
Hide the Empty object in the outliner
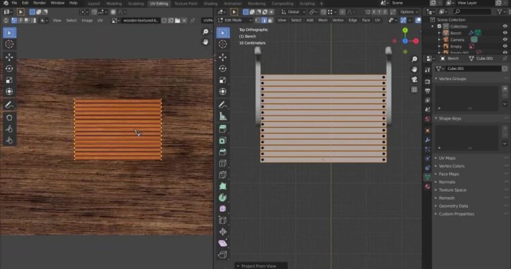(505, 46)
